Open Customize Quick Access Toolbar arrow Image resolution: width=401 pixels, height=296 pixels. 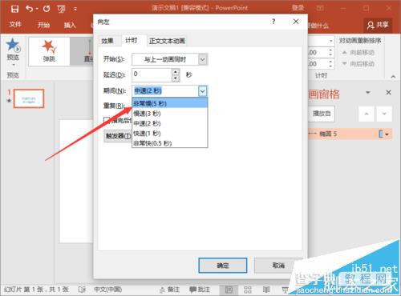pos(75,9)
